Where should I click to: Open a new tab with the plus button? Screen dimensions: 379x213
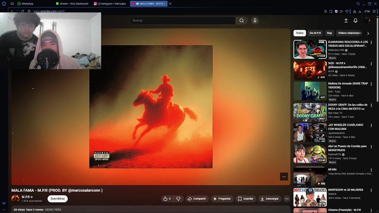click(170, 4)
